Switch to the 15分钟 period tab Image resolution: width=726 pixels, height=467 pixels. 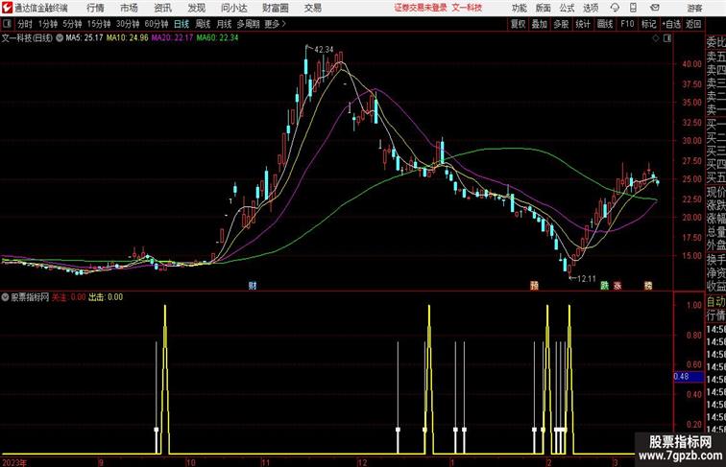click(x=99, y=24)
